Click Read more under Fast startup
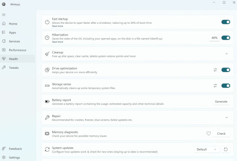 (x=57, y=26)
